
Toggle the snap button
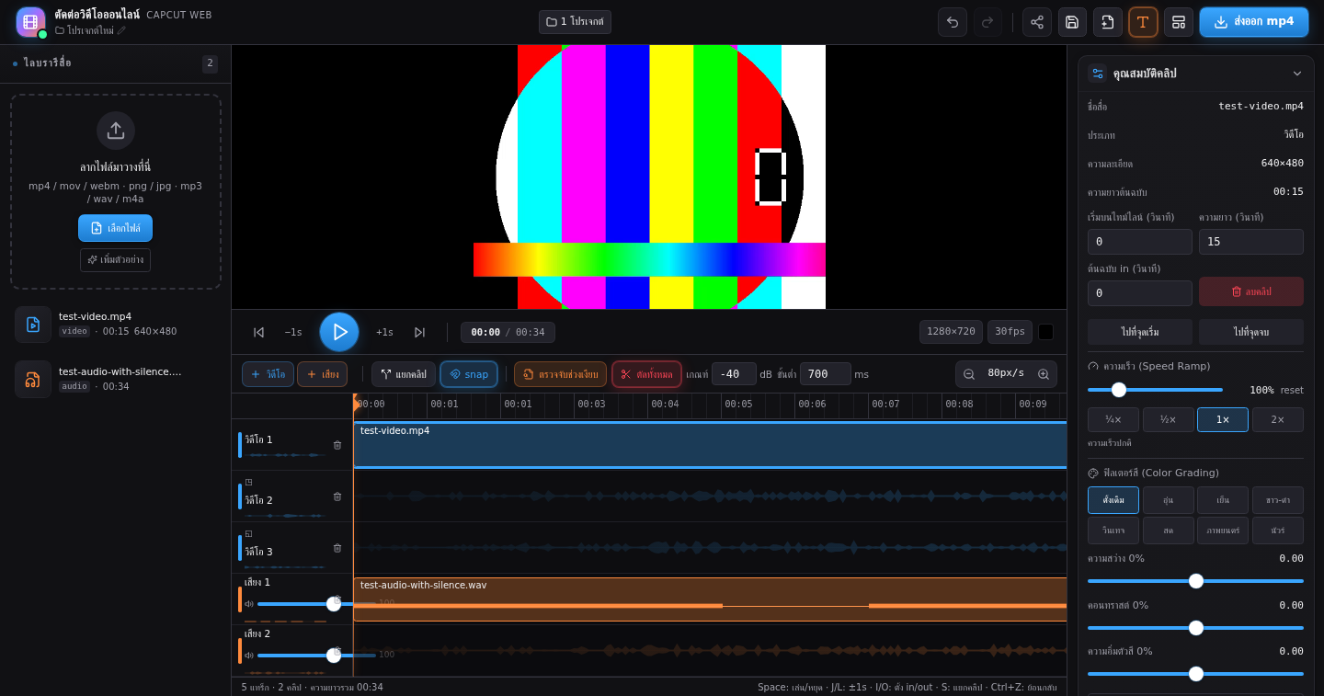[x=469, y=374]
